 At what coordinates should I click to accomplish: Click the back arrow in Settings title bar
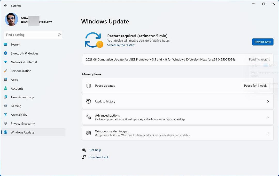5,5
